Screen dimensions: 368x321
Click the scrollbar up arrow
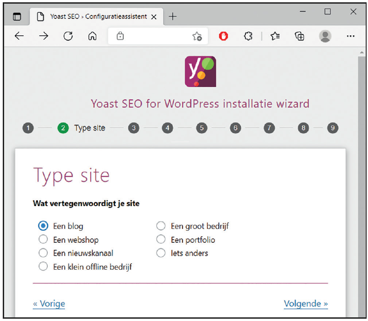point(362,53)
